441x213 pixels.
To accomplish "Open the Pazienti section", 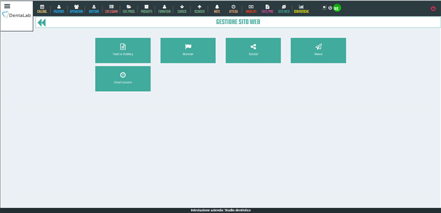I will [x=59, y=9].
